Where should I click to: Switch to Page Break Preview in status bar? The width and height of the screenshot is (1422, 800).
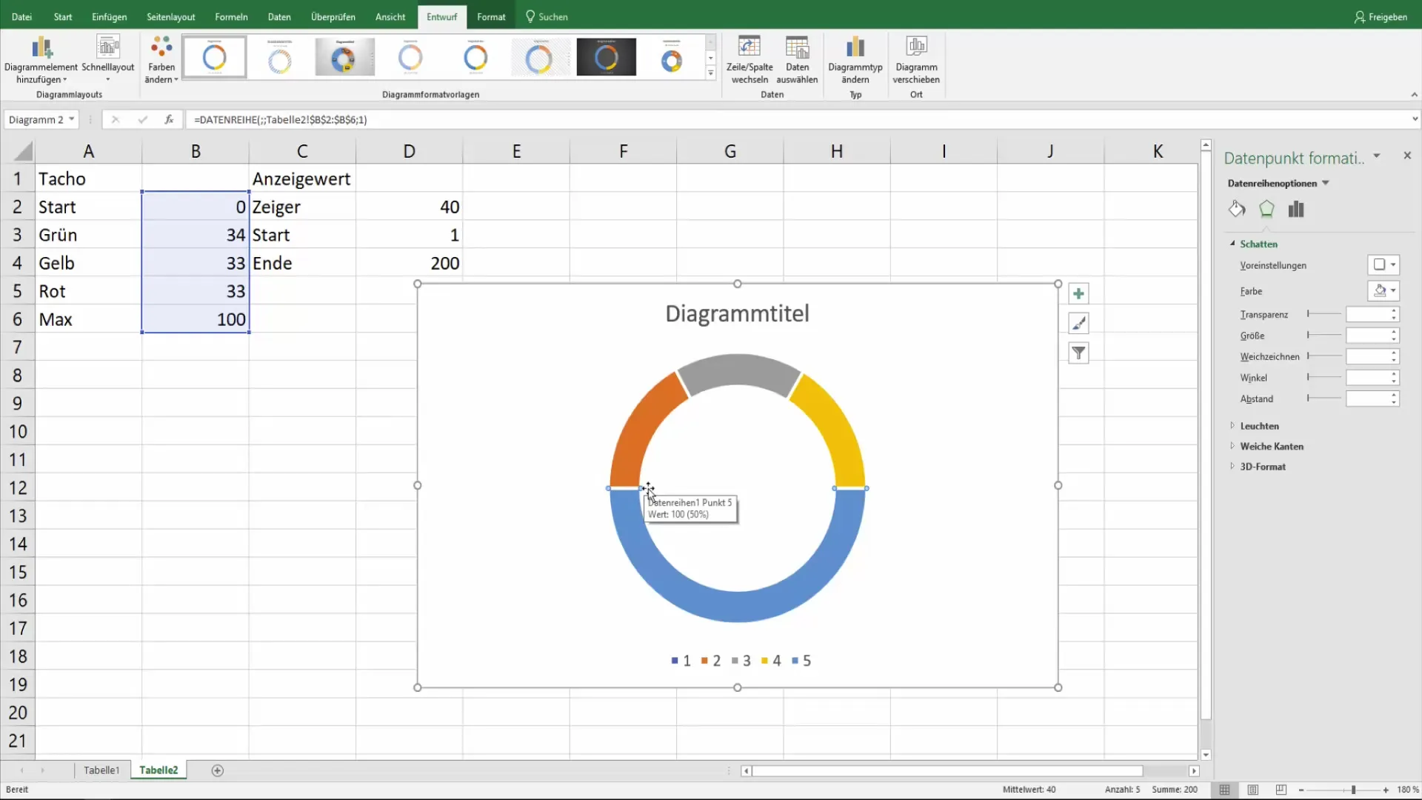click(1281, 790)
